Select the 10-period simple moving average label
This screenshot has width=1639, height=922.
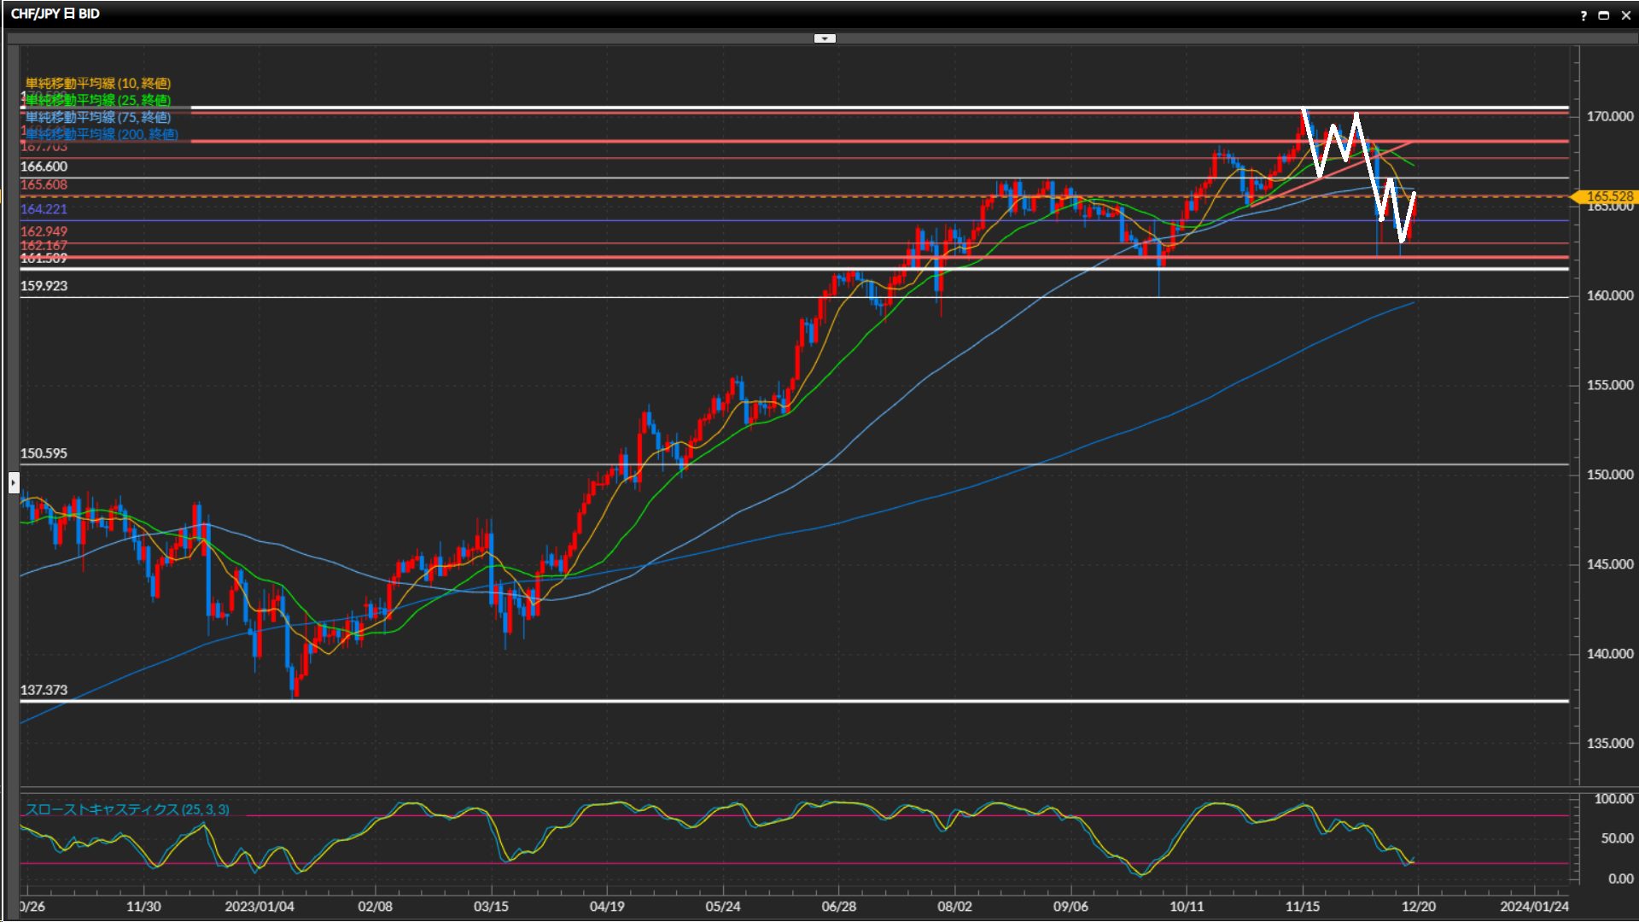tap(98, 83)
